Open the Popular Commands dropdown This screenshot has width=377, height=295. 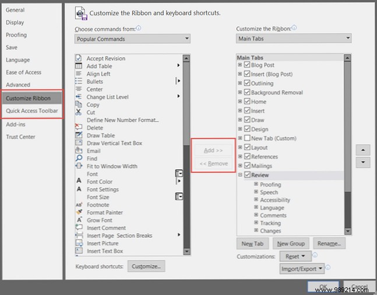[x=132, y=38]
